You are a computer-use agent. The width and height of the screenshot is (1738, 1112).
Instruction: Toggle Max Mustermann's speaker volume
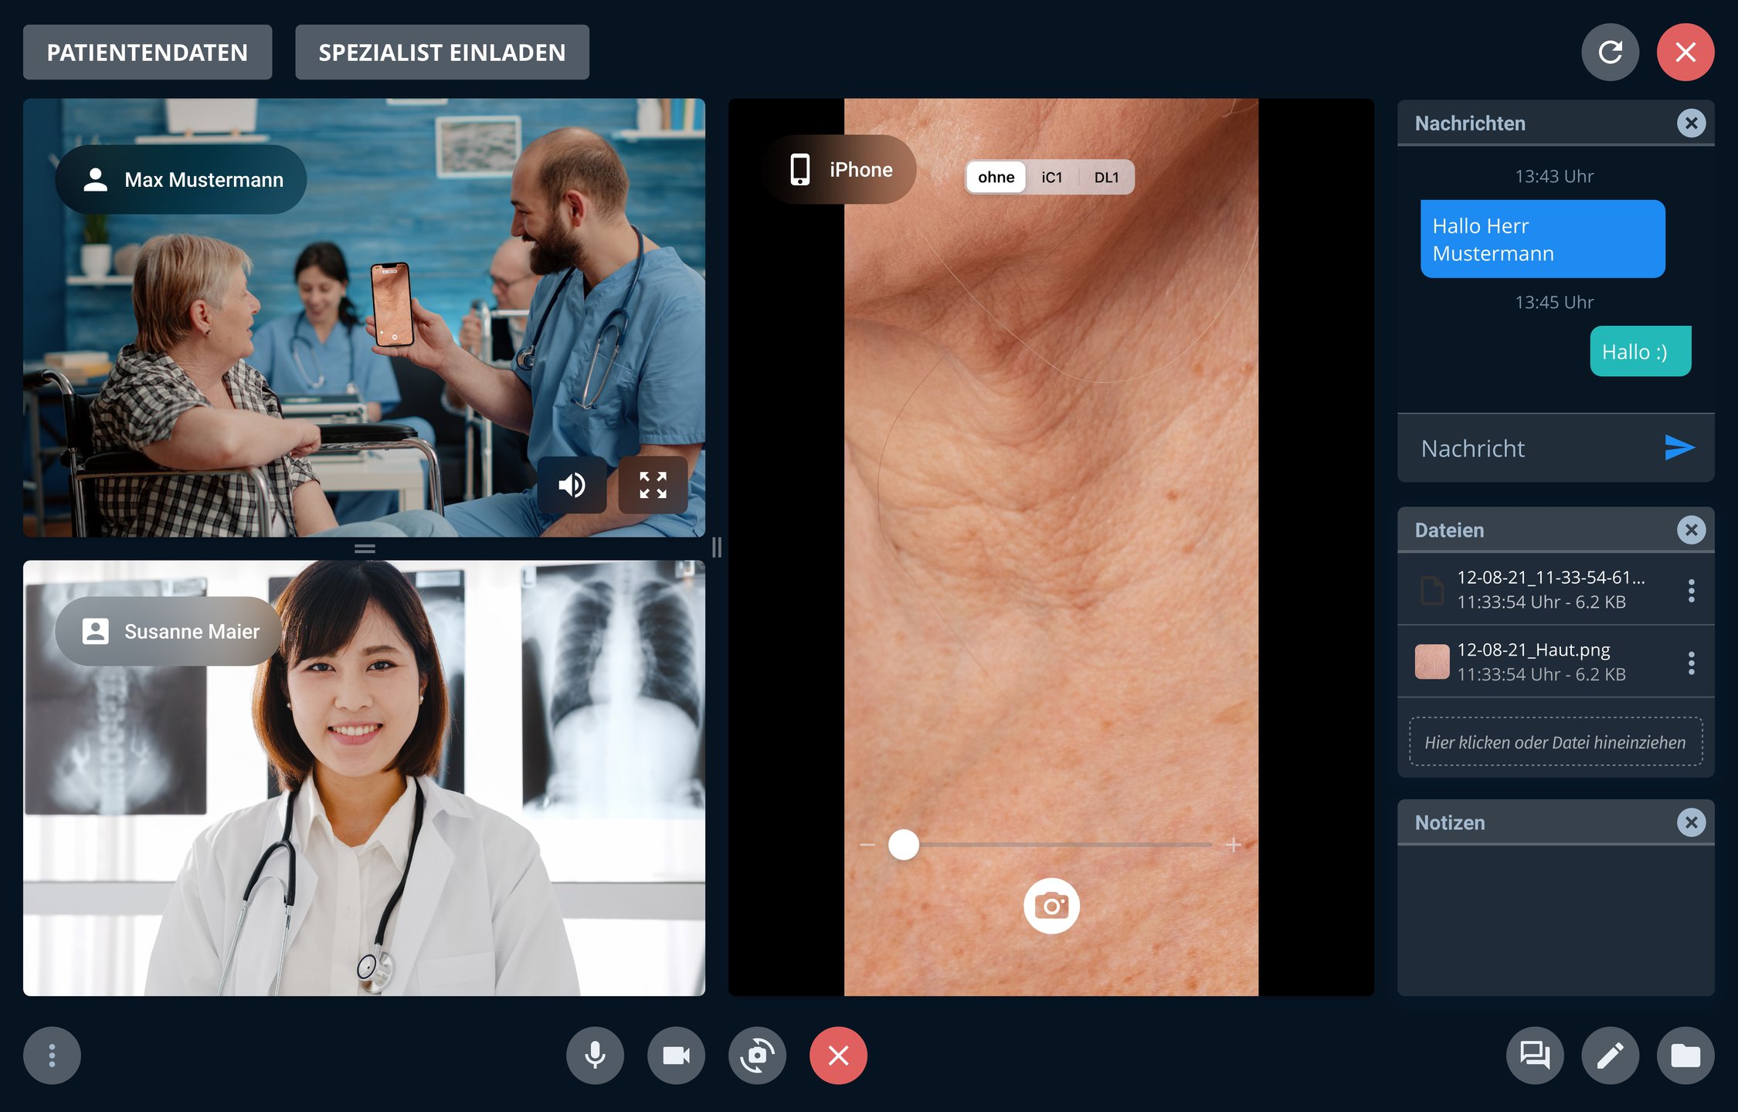(x=572, y=485)
